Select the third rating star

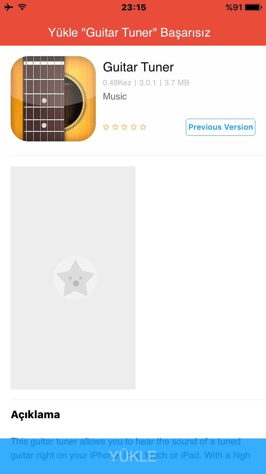tap(124, 127)
